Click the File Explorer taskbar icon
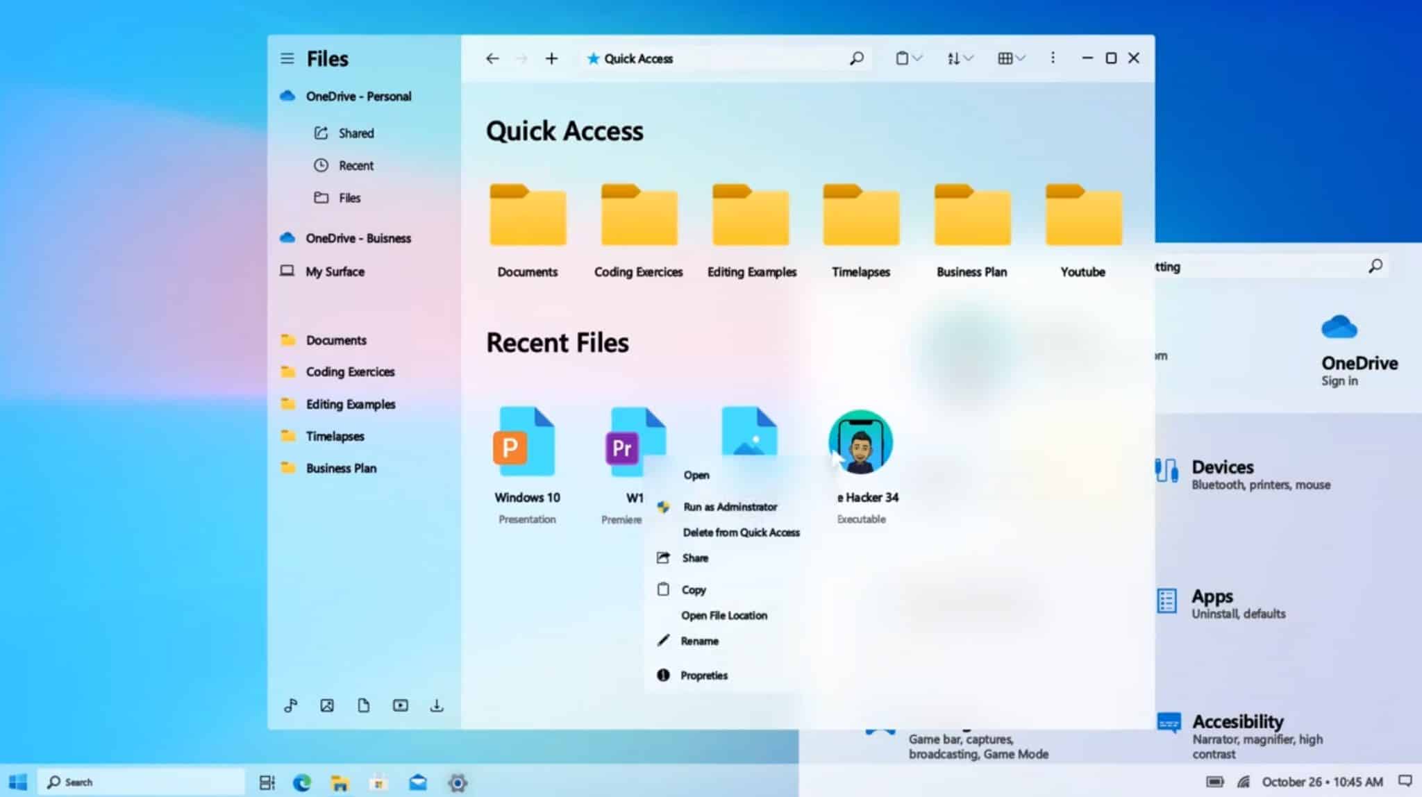 tap(339, 781)
